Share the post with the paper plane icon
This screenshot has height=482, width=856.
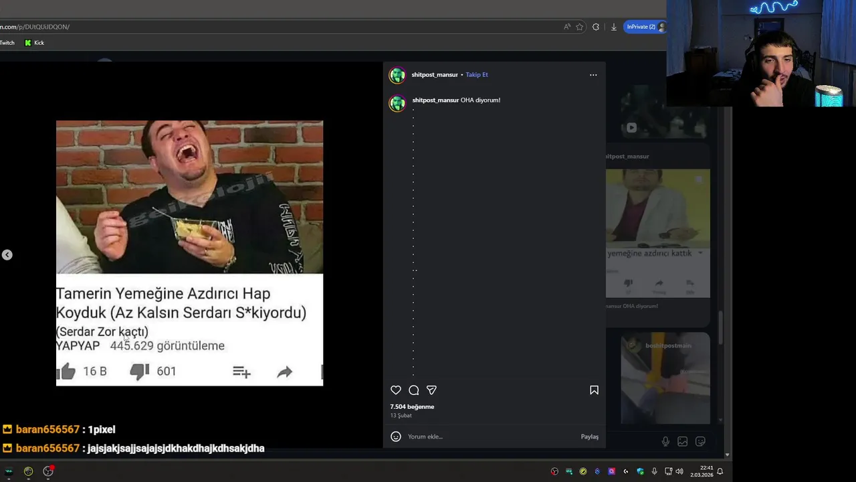431,390
